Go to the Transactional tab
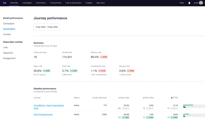The width and height of the screenshot is (205, 119). click(56, 3)
